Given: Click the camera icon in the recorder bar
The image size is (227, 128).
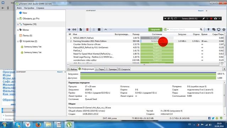Looking at the screenshot, I should [x=215, y=18].
